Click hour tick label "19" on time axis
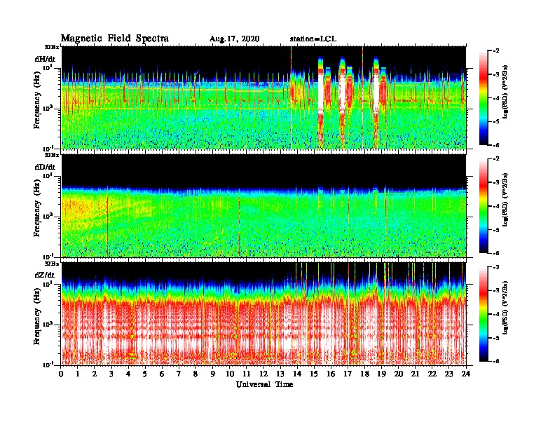555x429 pixels. click(x=381, y=374)
